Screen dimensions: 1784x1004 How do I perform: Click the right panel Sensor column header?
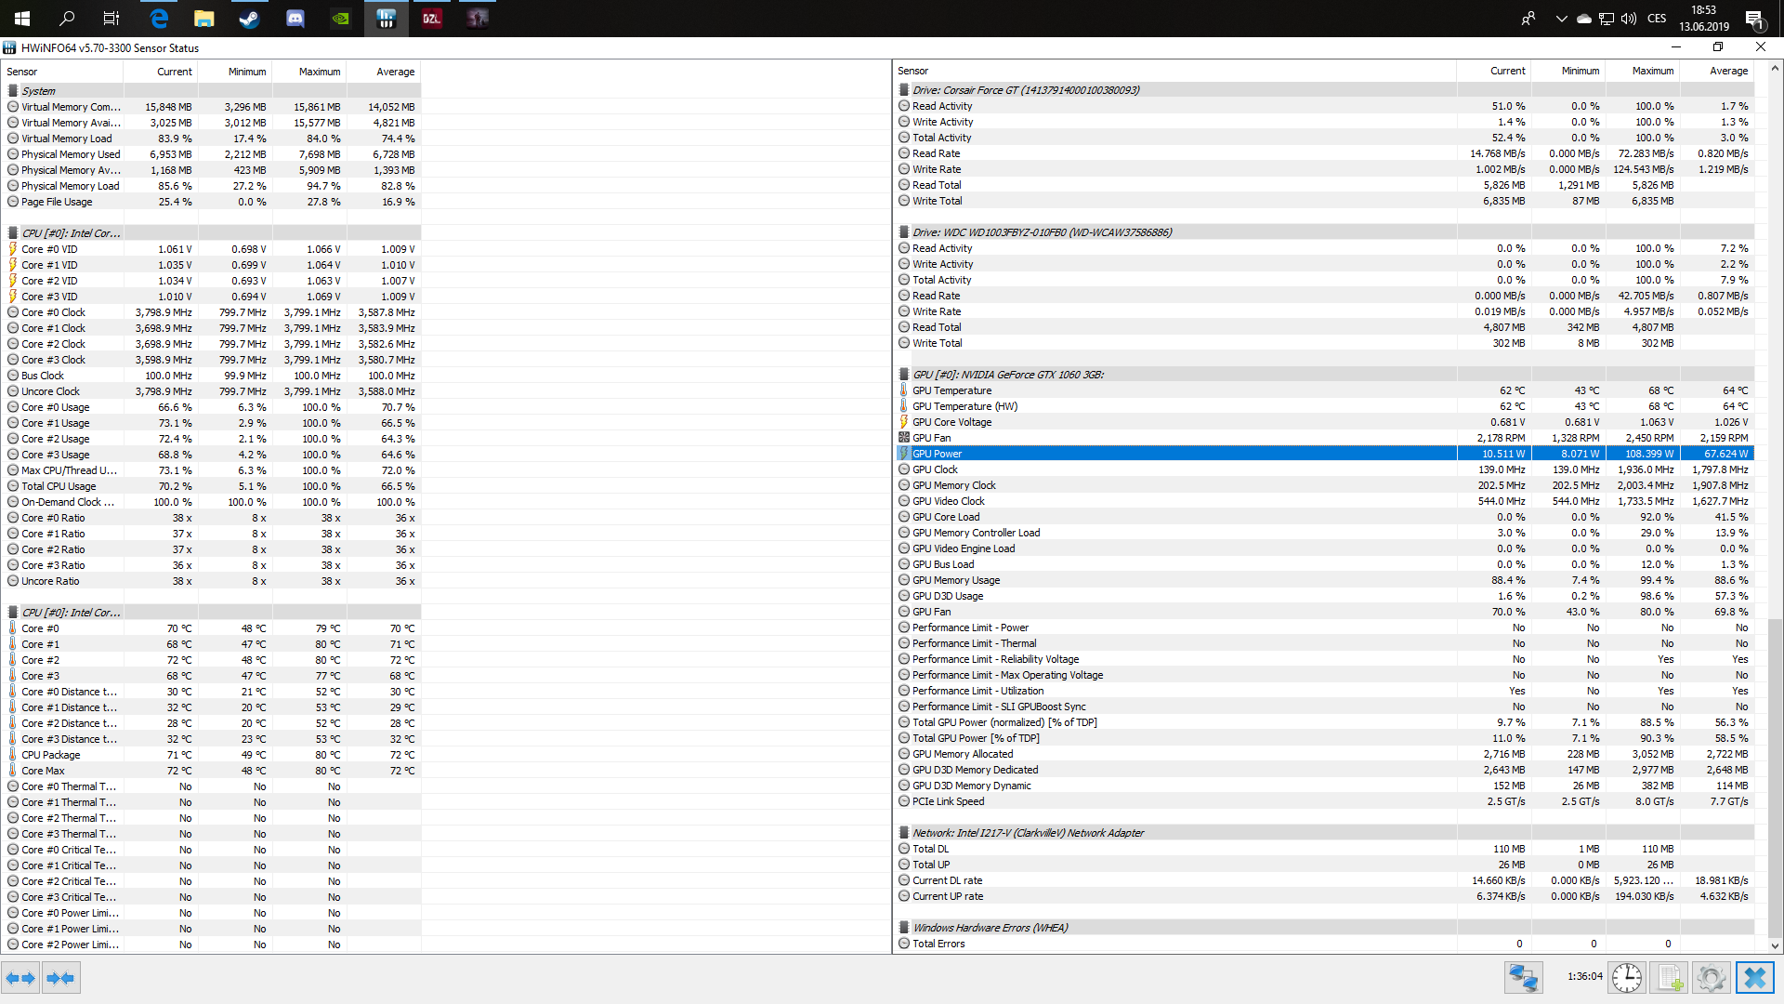click(x=912, y=71)
